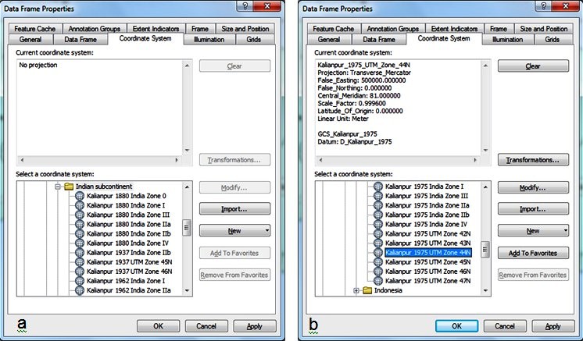Click Transformations button in dialog b

coord(532,160)
